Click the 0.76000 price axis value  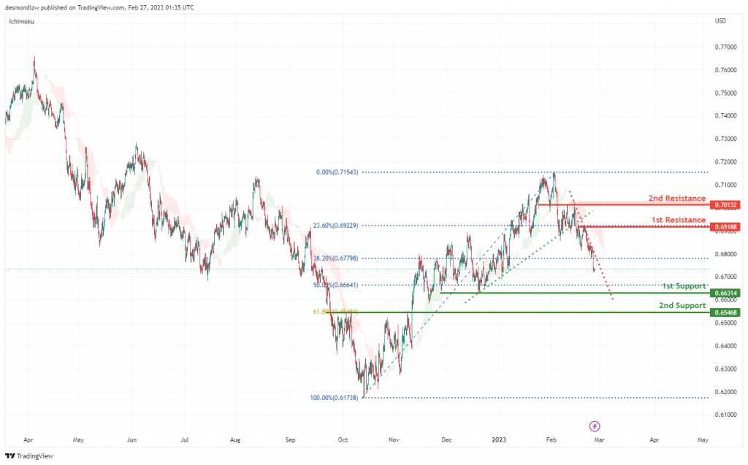(x=725, y=70)
